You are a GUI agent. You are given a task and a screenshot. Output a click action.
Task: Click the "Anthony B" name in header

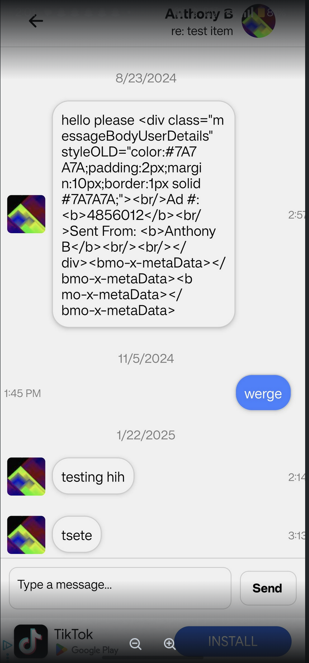[x=199, y=14]
